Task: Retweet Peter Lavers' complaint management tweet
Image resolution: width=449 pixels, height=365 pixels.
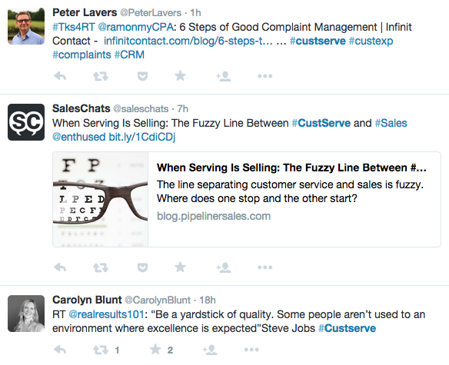Action: pyautogui.click(x=101, y=76)
